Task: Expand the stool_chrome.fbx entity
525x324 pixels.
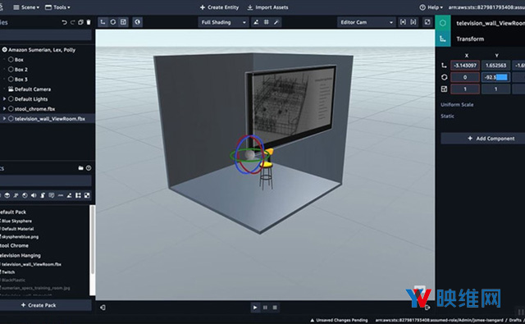Action: 4,109
